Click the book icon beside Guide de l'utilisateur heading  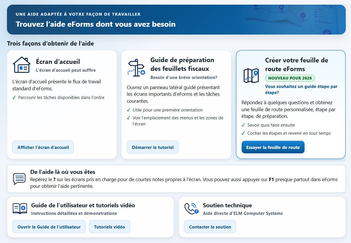pos(20,209)
